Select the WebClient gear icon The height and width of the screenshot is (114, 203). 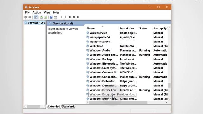click(x=88, y=46)
